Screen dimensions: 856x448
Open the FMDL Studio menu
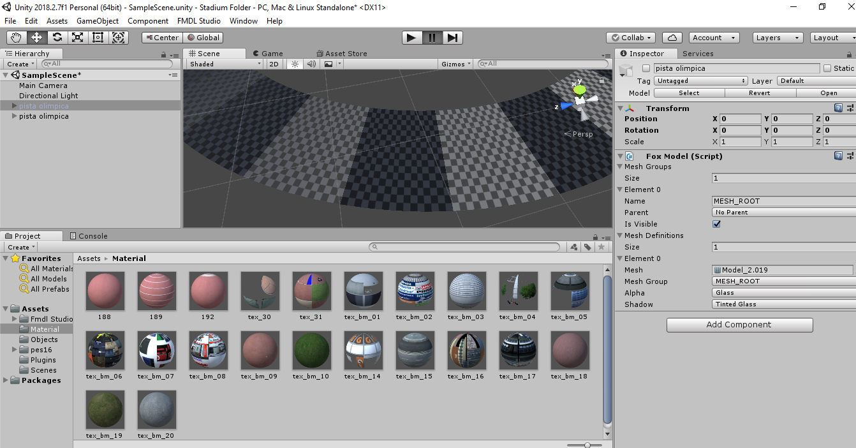(x=199, y=21)
